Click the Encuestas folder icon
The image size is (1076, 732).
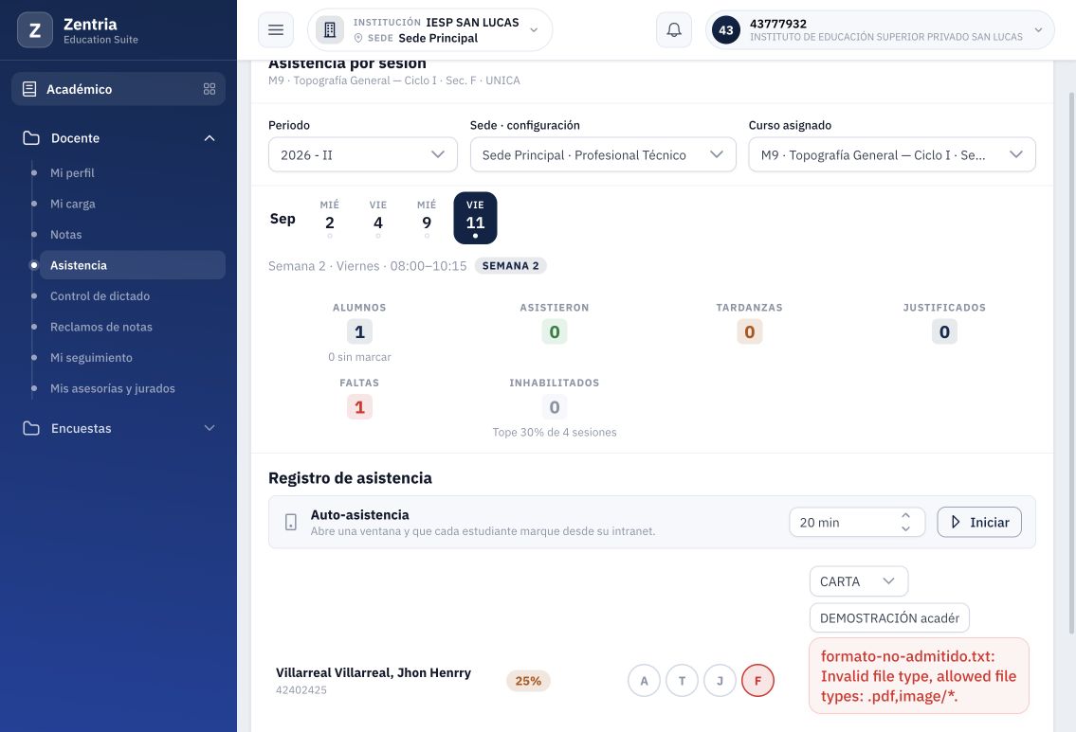tap(31, 428)
